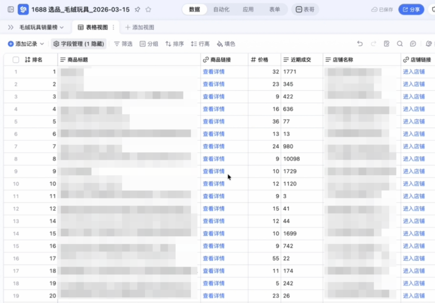Switch to the 自动化 tab
This screenshot has height=303, width=435.
click(222, 9)
